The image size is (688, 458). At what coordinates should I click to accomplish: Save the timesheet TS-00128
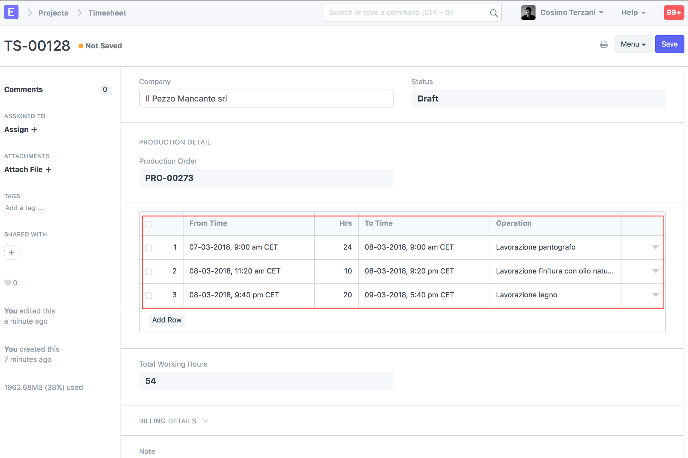coord(670,44)
